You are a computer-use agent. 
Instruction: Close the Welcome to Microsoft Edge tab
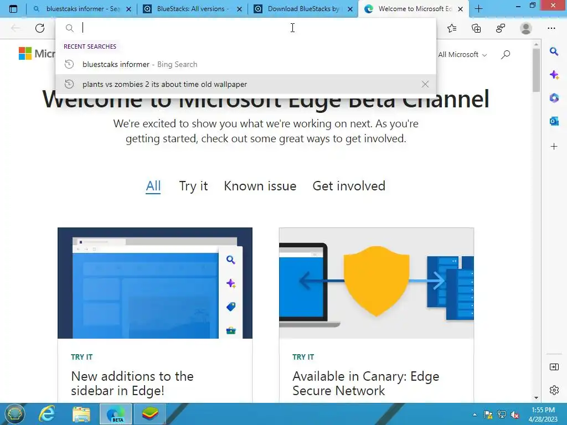pos(460,9)
